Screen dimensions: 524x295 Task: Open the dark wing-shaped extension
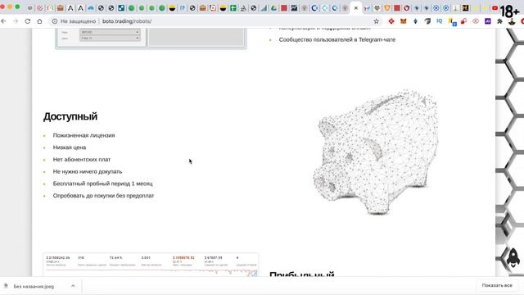point(427,21)
